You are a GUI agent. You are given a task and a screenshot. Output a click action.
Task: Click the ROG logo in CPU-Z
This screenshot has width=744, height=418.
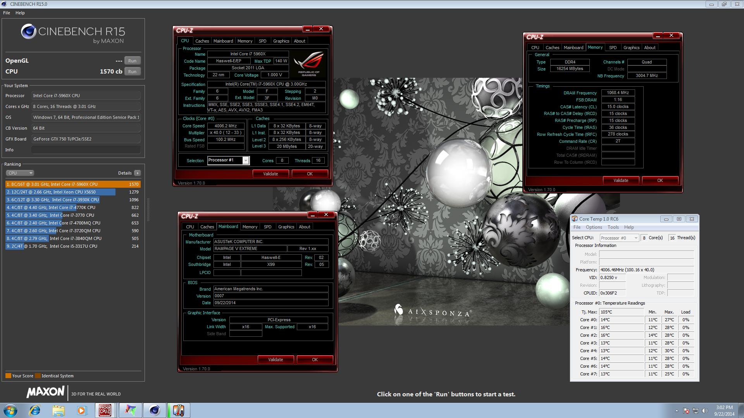309,64
